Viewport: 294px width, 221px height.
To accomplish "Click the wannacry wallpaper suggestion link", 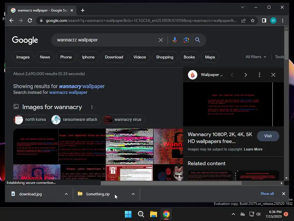I will tap(82, 86).
